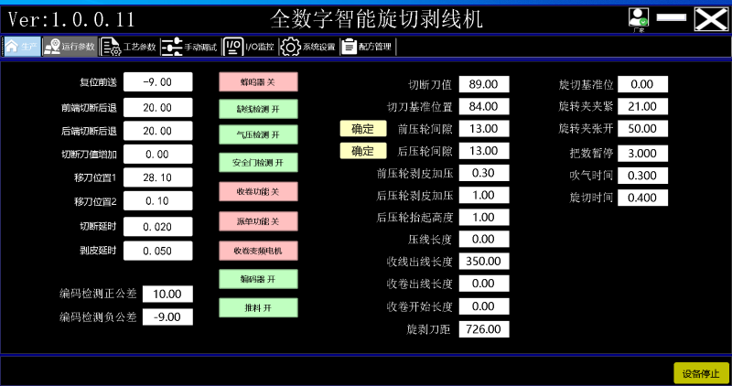Screen dimensions: 732x386
Task: Confirm the 后压轮间隙 with 确定
Action: tap(363, 151)
